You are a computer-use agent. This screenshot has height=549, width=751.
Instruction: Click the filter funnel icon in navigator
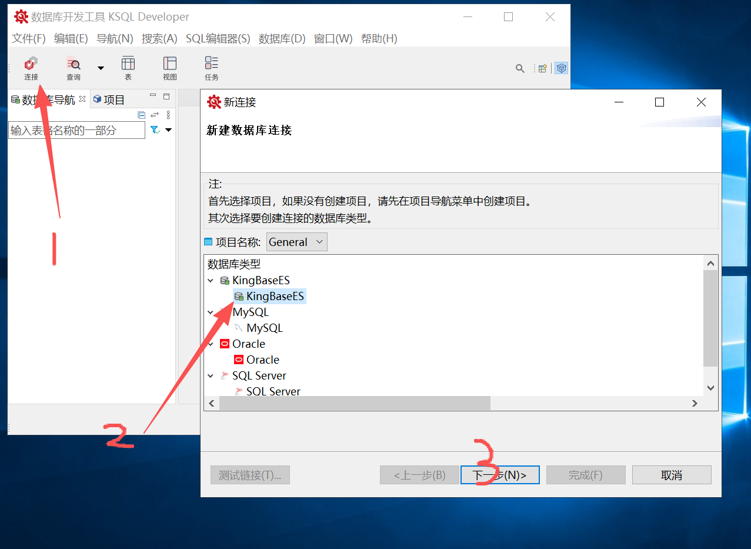(x=154, y=129)
